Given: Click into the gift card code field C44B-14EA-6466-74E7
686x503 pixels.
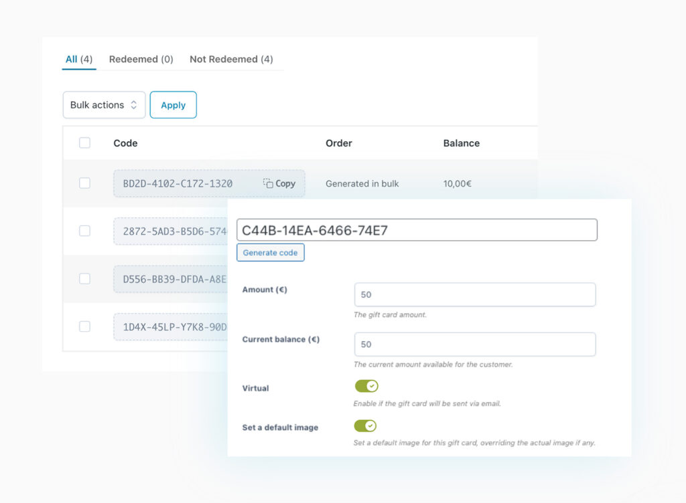Looking at the screenshot, I should [417, 229].
